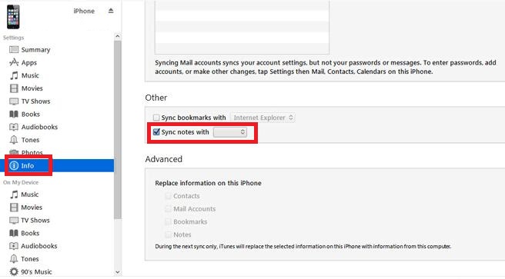Viewport: 505px width, 279px height.
Task: Select the Apps icon under Settings
Action: [x=14, y=62]
